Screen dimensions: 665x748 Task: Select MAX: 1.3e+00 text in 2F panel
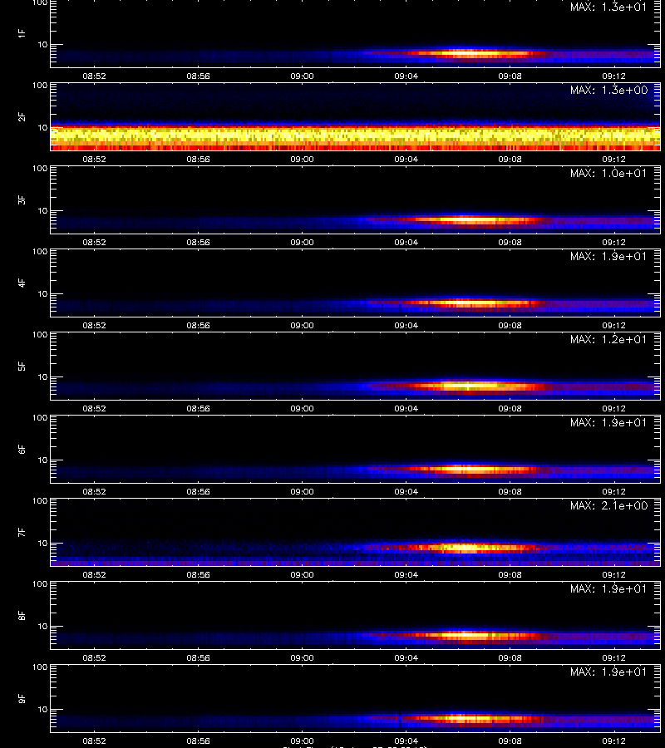click(608, 90)
